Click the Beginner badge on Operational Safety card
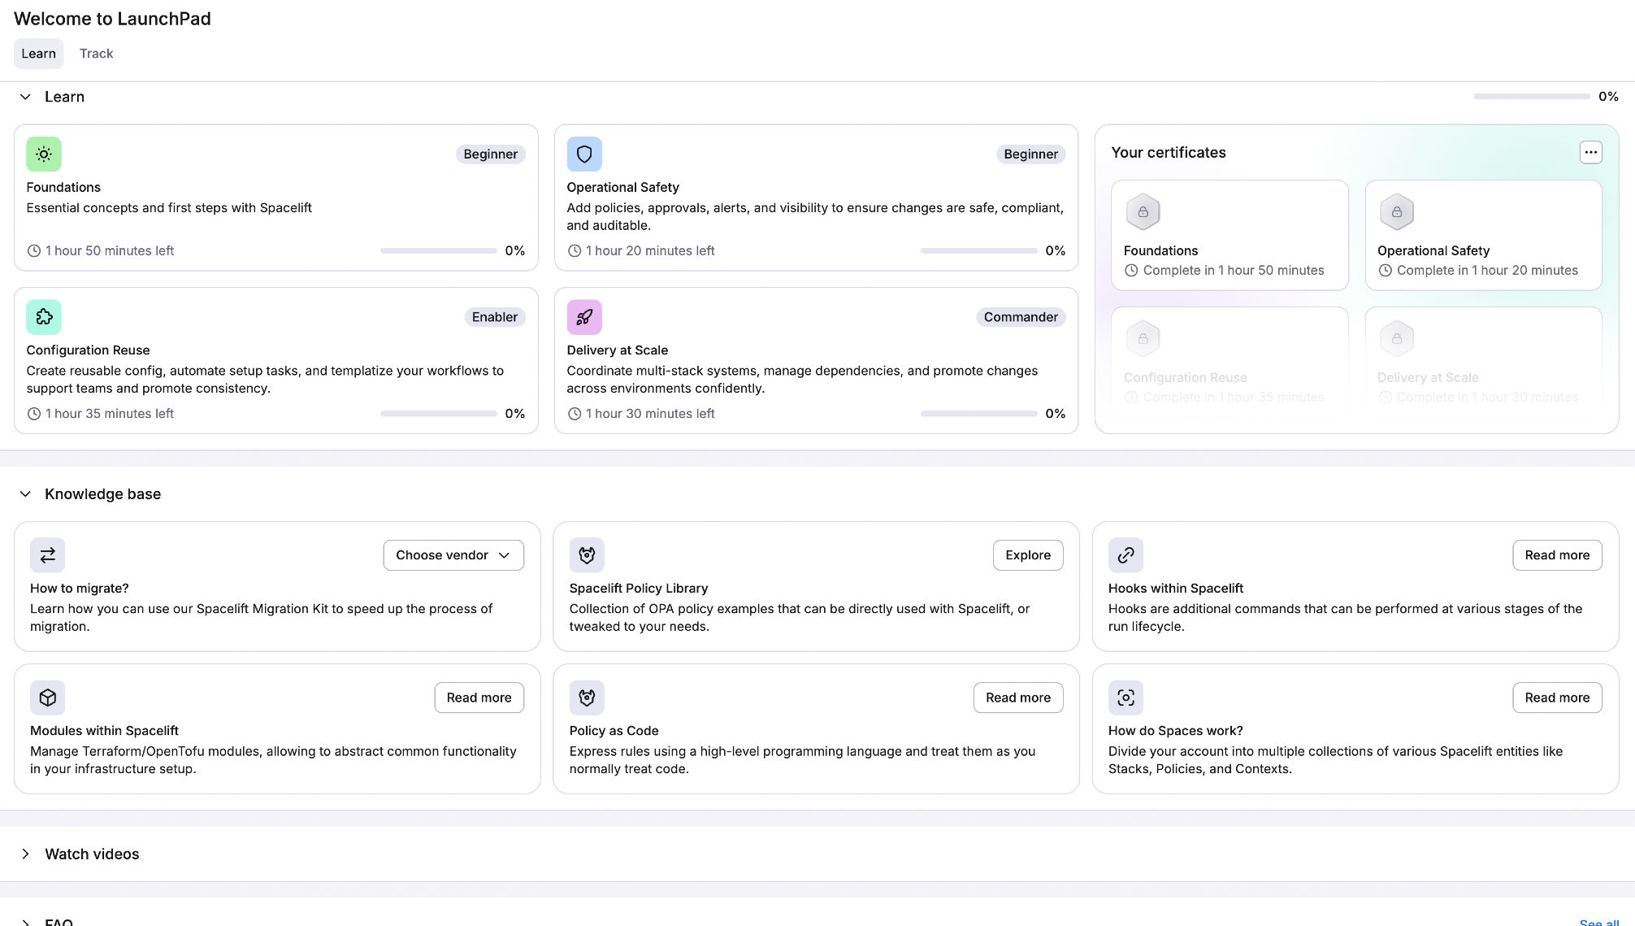This screenshot has width=1635, height=926. 1030,154
